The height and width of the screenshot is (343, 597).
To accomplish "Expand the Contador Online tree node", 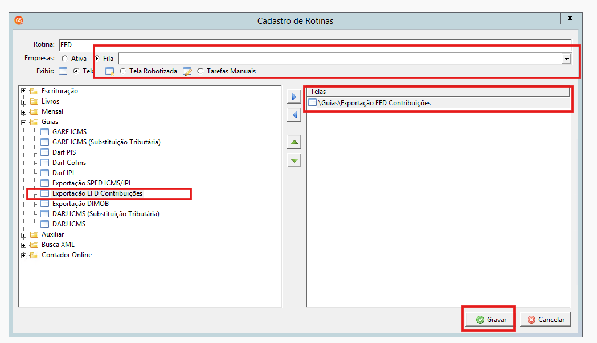I will pos(23,255).
